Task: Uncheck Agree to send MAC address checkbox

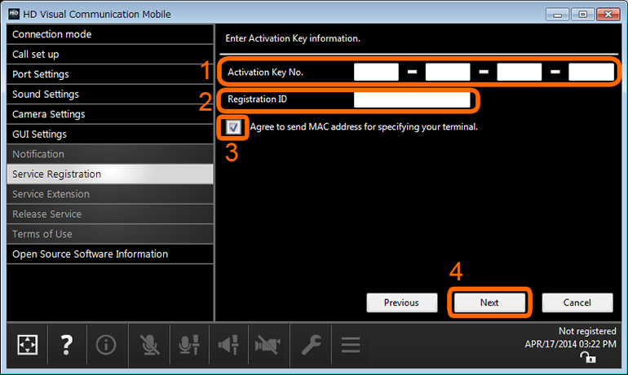Action: [233, 127]
